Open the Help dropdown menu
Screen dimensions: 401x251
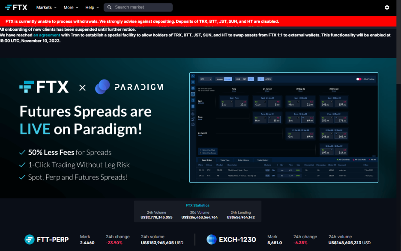[x=92, y=7]
